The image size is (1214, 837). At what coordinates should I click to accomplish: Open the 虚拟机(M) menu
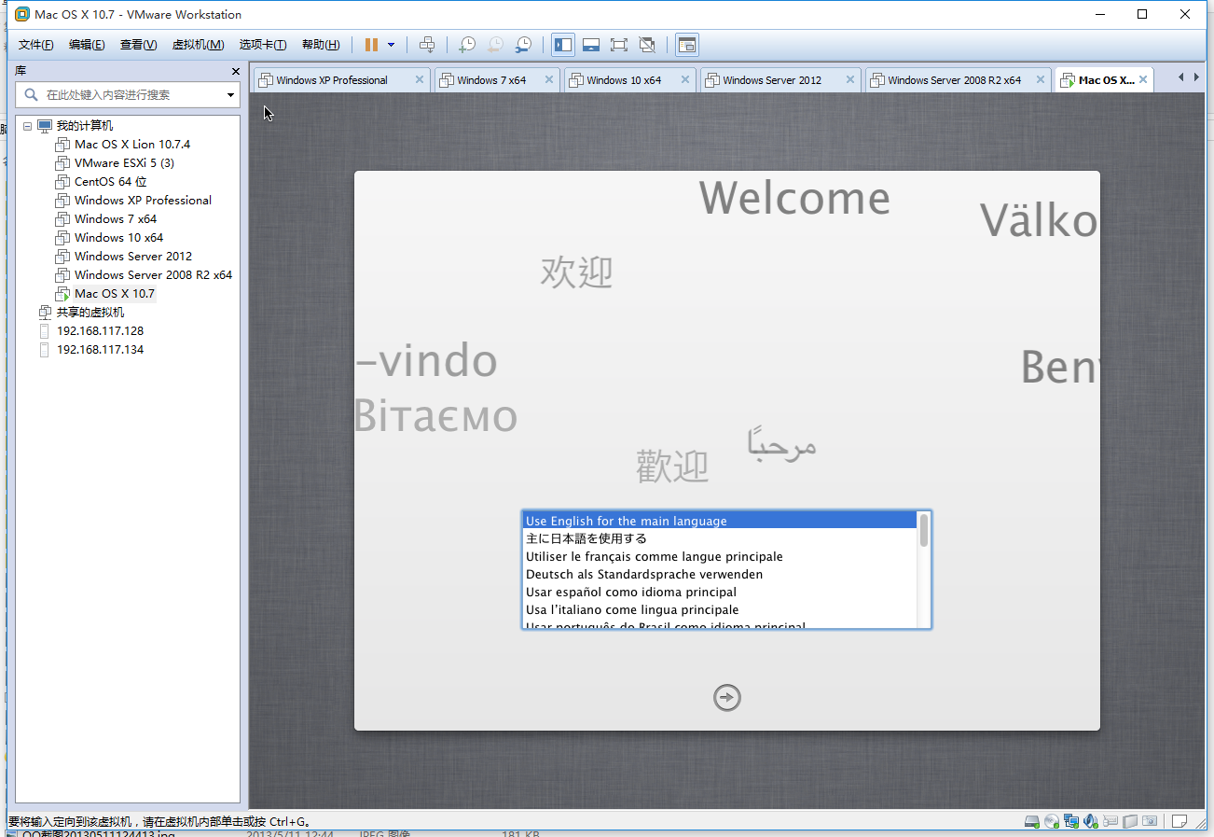pos(198,45)
